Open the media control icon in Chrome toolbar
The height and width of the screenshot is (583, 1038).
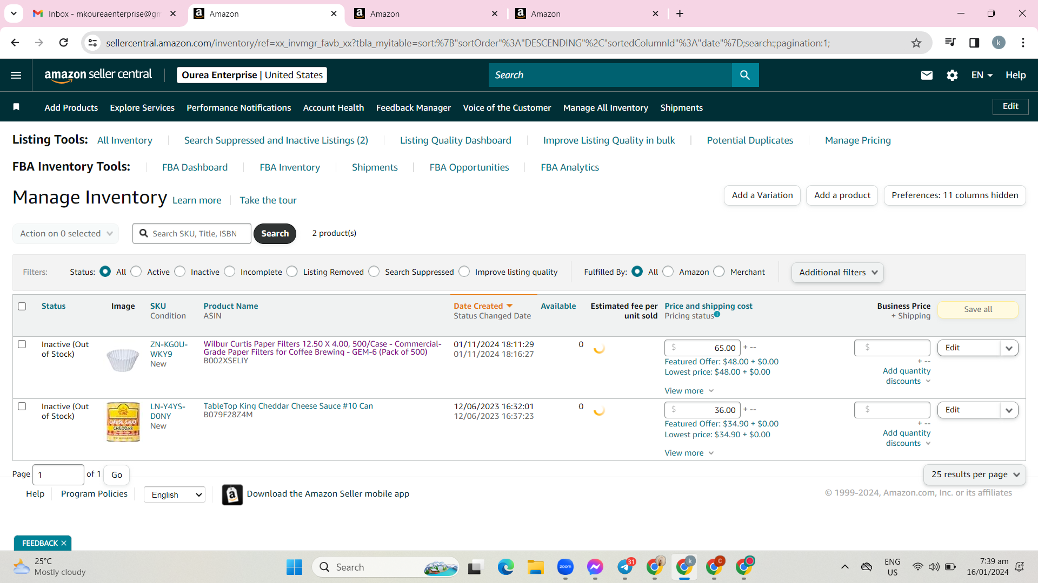point(950,43)
